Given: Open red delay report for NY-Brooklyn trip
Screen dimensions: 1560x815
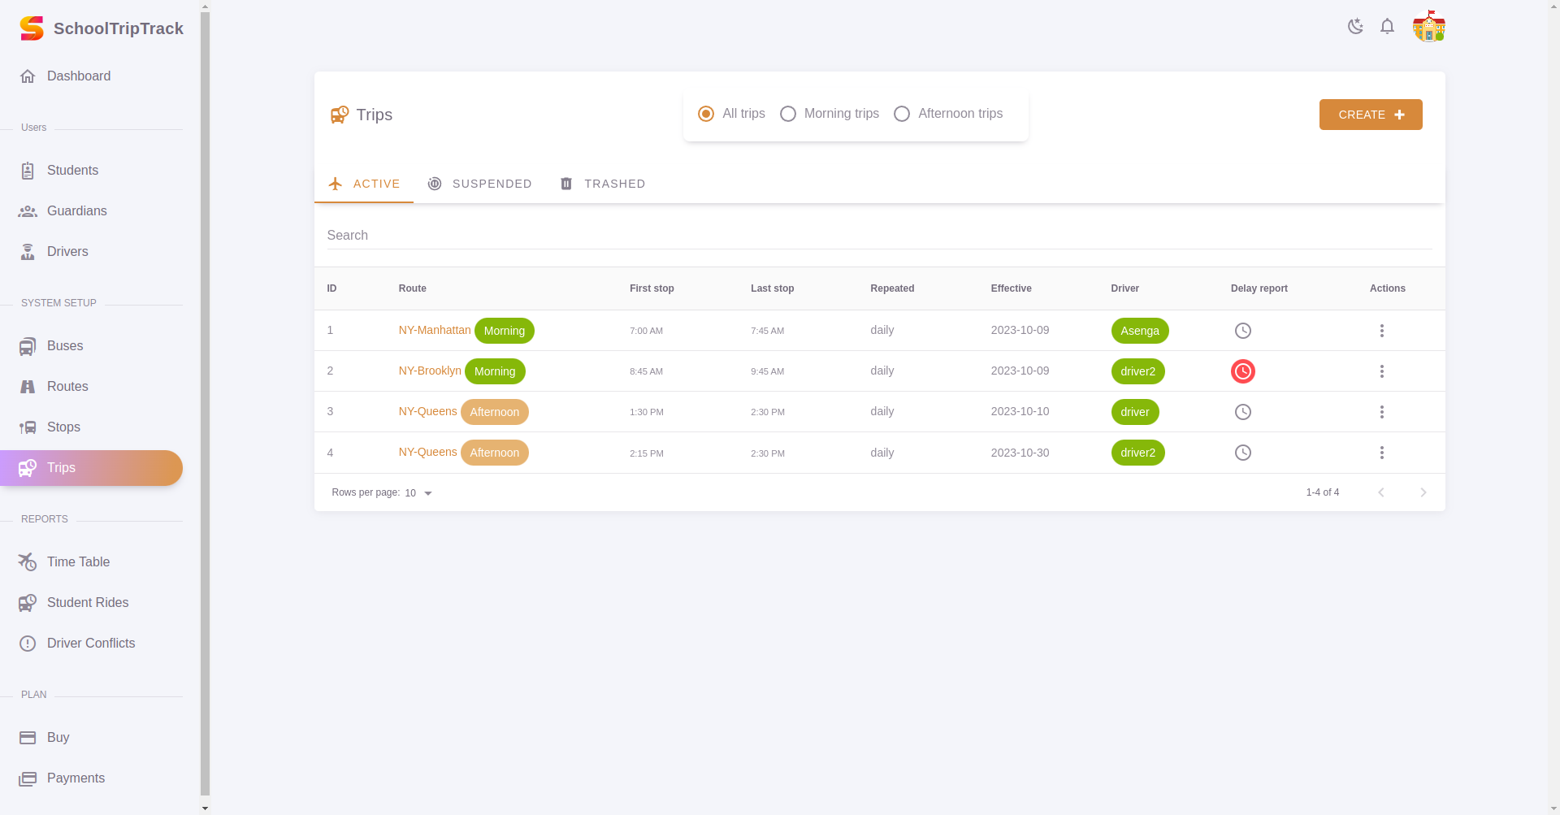Looking at the screenshot, I should click(1243, 371).
